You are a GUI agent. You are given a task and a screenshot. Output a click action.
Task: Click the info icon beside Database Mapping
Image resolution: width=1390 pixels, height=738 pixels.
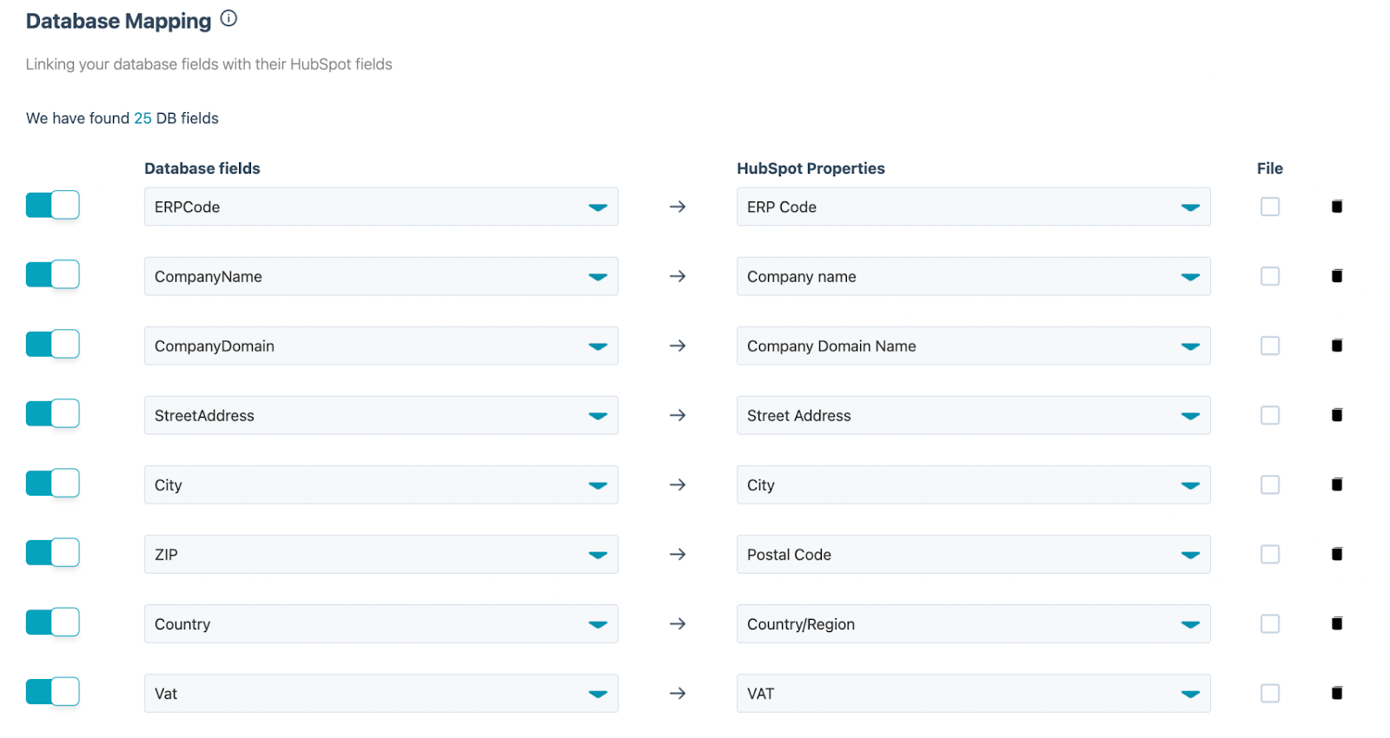(228, 18)
